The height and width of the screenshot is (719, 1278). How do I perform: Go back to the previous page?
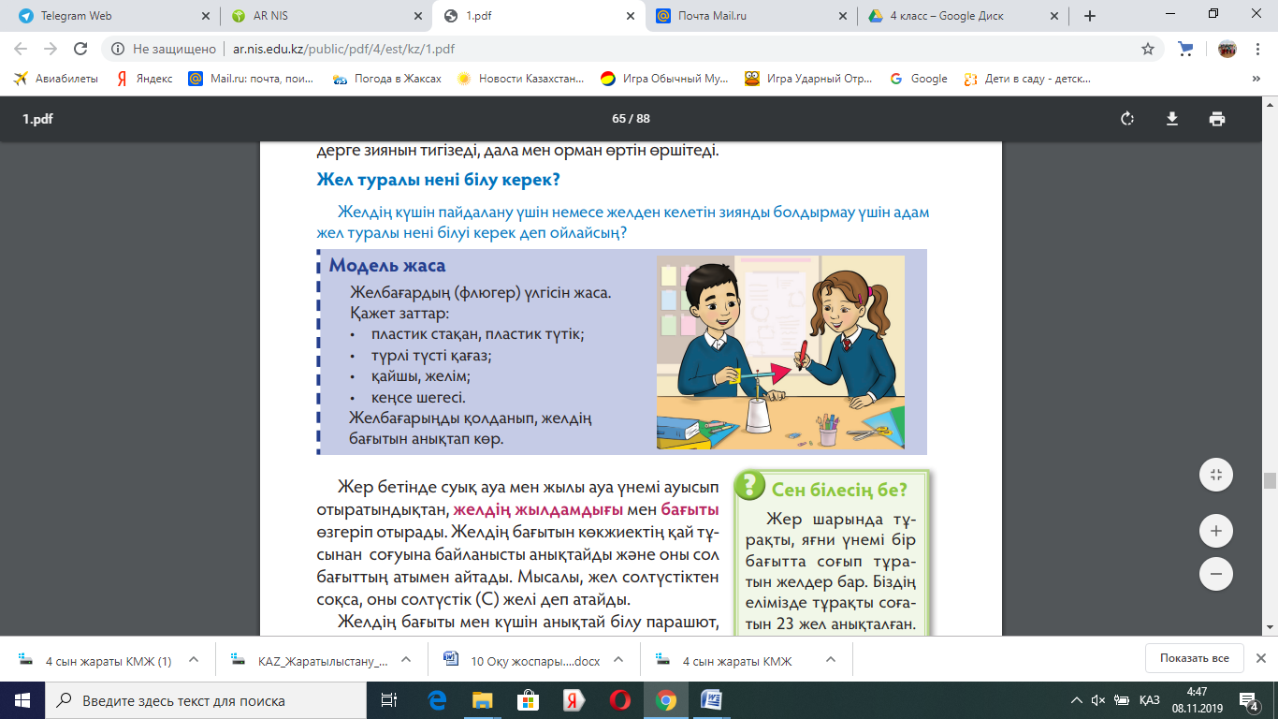21,49
